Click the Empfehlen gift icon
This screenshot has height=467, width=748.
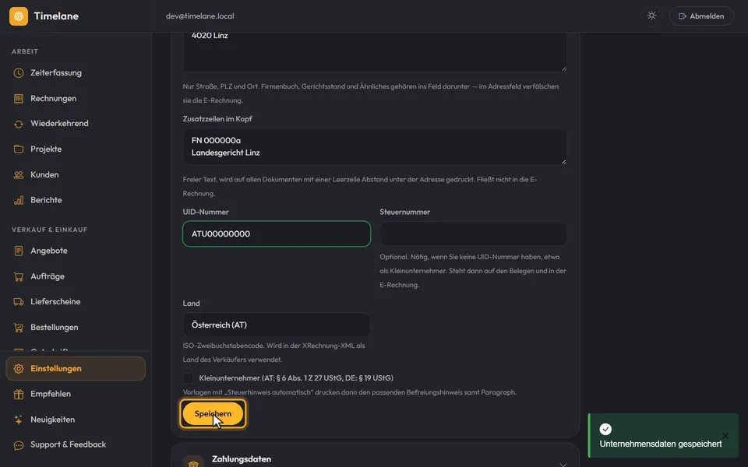[19, 394]
